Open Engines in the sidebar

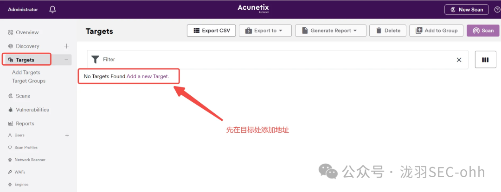click(x=21, y=184)
